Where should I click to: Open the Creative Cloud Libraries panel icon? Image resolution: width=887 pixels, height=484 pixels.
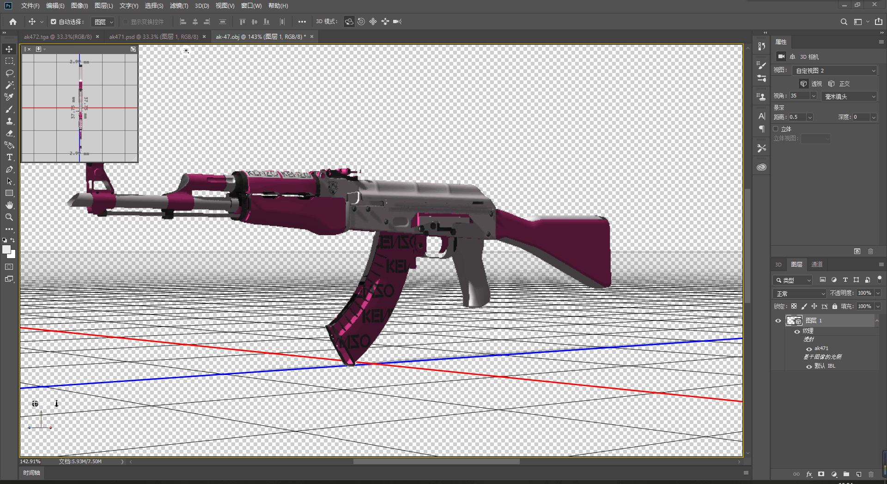point(762,167)
